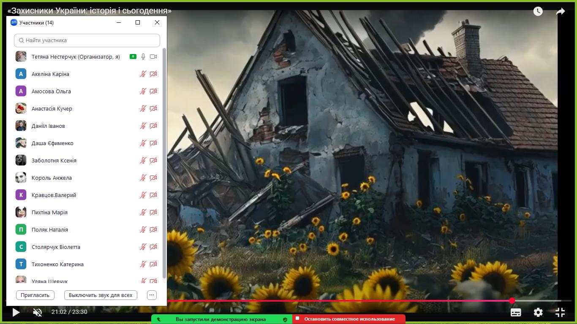The height and width of the screenshot is (324, 577).
Task: Click the red video progress bar
Action: click(x=338, y=301)
